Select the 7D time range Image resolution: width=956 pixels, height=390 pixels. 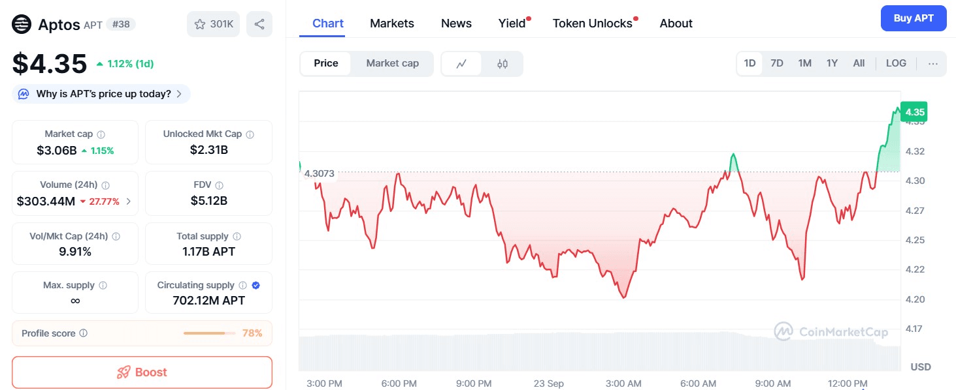pyautogui.click(x=776, y=63)
